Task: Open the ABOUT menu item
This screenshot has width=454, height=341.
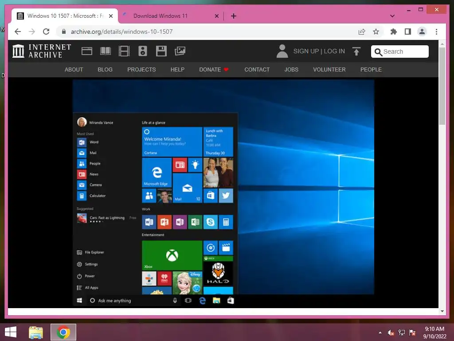Action: [74, 70]
